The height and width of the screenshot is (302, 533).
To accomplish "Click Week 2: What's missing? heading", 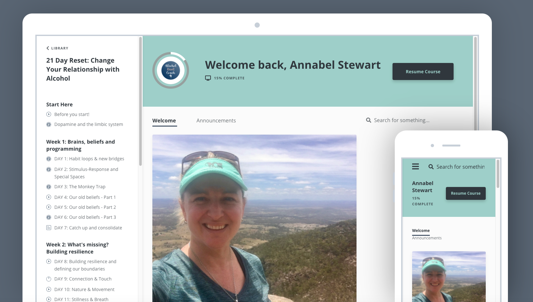I will 77,248.
